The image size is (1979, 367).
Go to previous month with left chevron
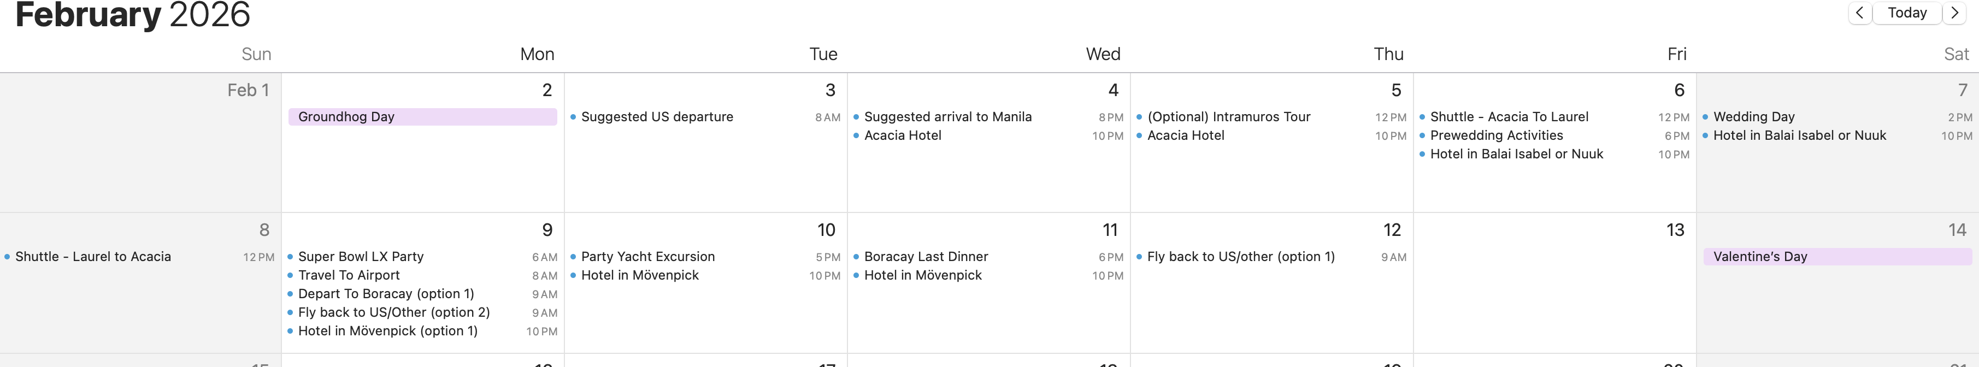[x=1859, y=13]
